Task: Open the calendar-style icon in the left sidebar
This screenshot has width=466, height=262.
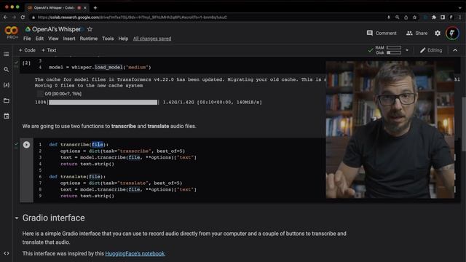Action: 7,116
